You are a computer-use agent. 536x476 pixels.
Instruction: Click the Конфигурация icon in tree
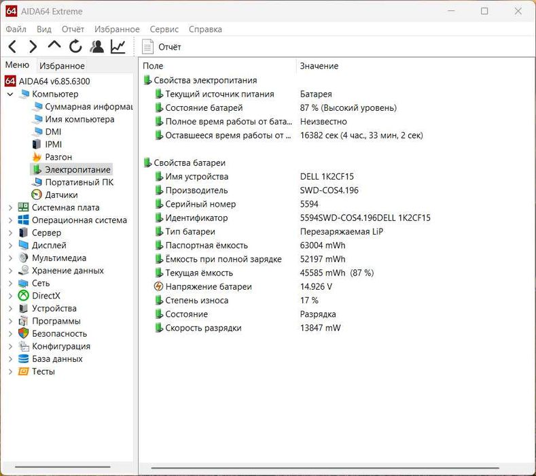tap(23, 346)
